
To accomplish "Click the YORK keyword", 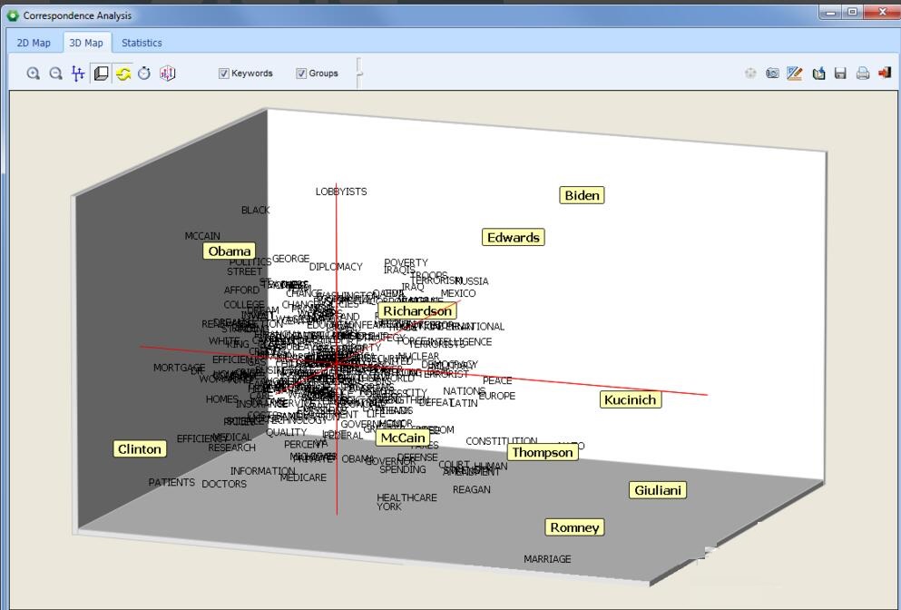I will (x=389, y=507).
